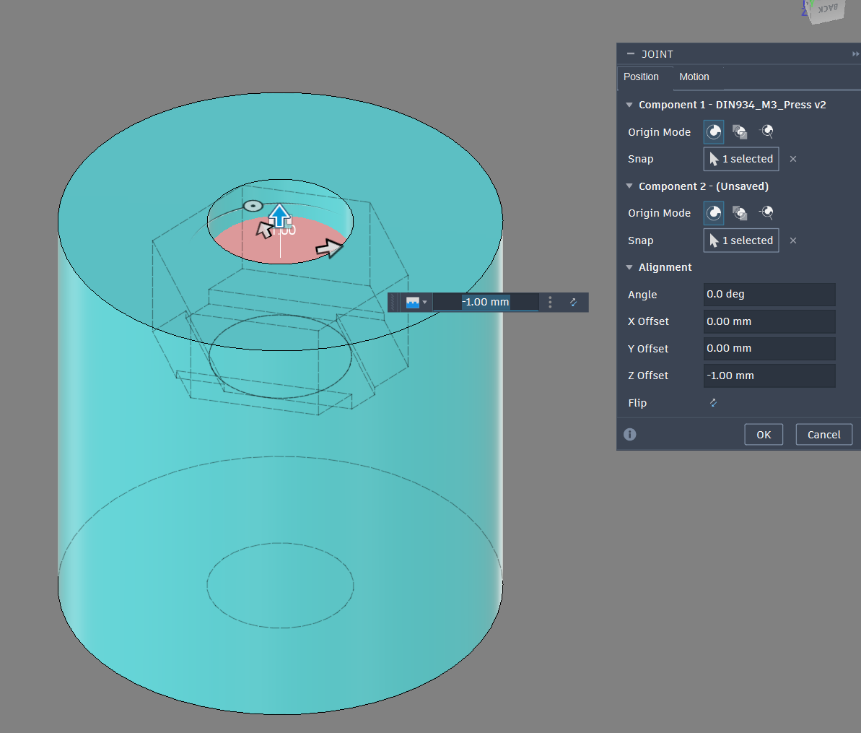Cancel the joint dialog

tap(823, 435)
